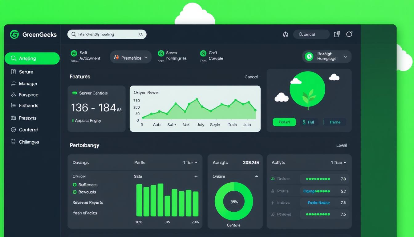Expand the Reatigh Hamgiags dropdown
Image resolution: width=414 pixels, height=237 pixels.
[327, 56]
